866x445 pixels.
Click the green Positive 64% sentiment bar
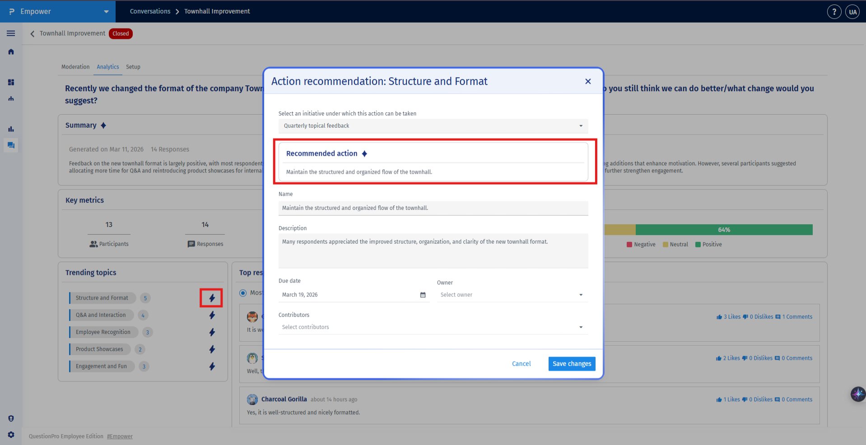(724, 230)
